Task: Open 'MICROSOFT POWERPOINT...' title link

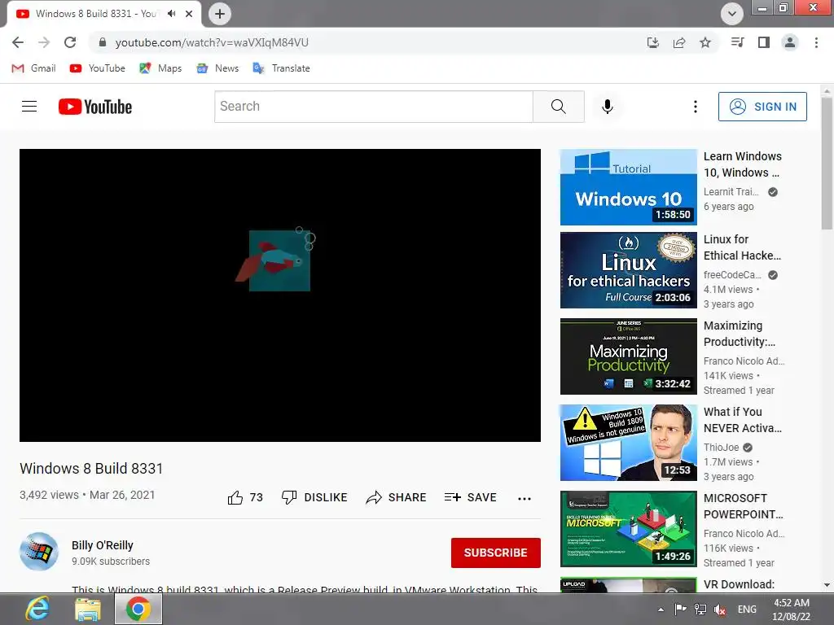Action: [x=744, y=506]
